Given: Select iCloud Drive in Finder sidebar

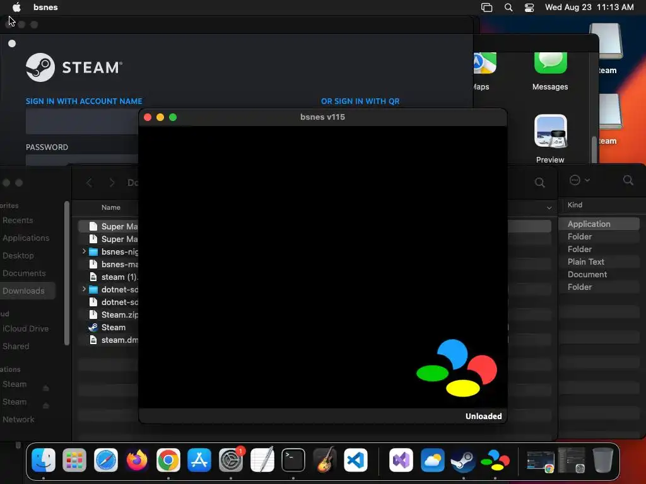Looking at the screenshot, I should click(25, 329).
